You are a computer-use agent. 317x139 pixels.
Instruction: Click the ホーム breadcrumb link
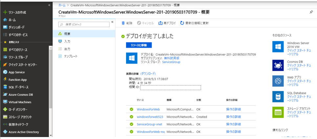click(x=62, y=5)
